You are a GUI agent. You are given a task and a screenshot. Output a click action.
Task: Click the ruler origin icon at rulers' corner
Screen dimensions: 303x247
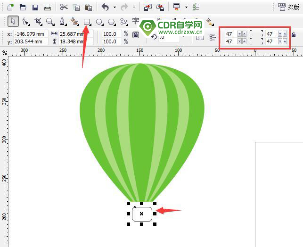click(5, 53)
